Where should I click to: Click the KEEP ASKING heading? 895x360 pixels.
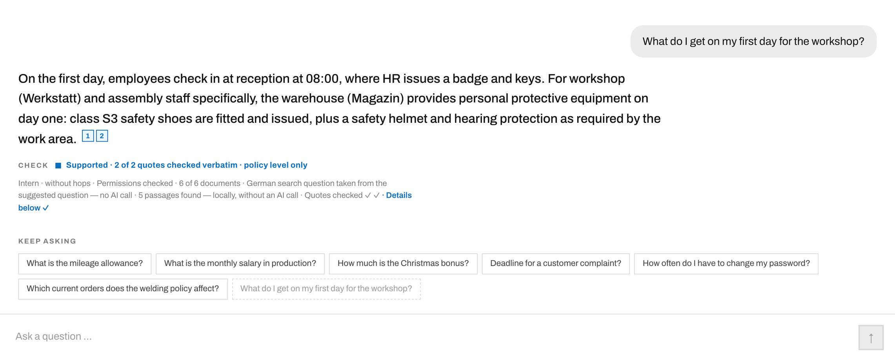click(47, 241)
